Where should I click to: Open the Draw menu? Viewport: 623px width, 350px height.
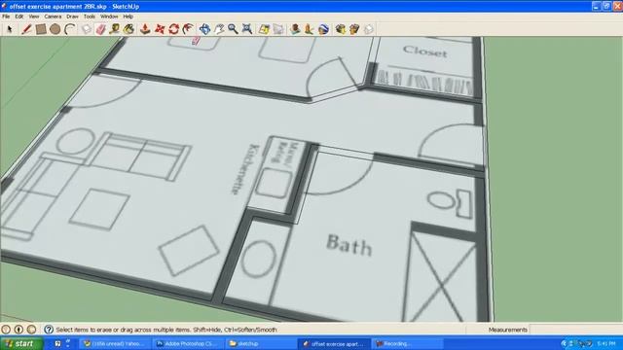click(x=72, y=17)
